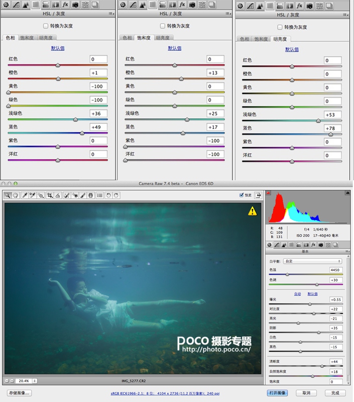The image size is (354, 402).
Task: Open panel menu in left HSL / 灰度 header
Action: coord(111,14)
